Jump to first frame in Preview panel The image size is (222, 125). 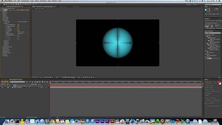pos(206,21)
